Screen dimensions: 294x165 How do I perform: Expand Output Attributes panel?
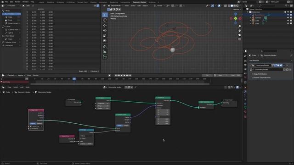click(x=260, y=74)
